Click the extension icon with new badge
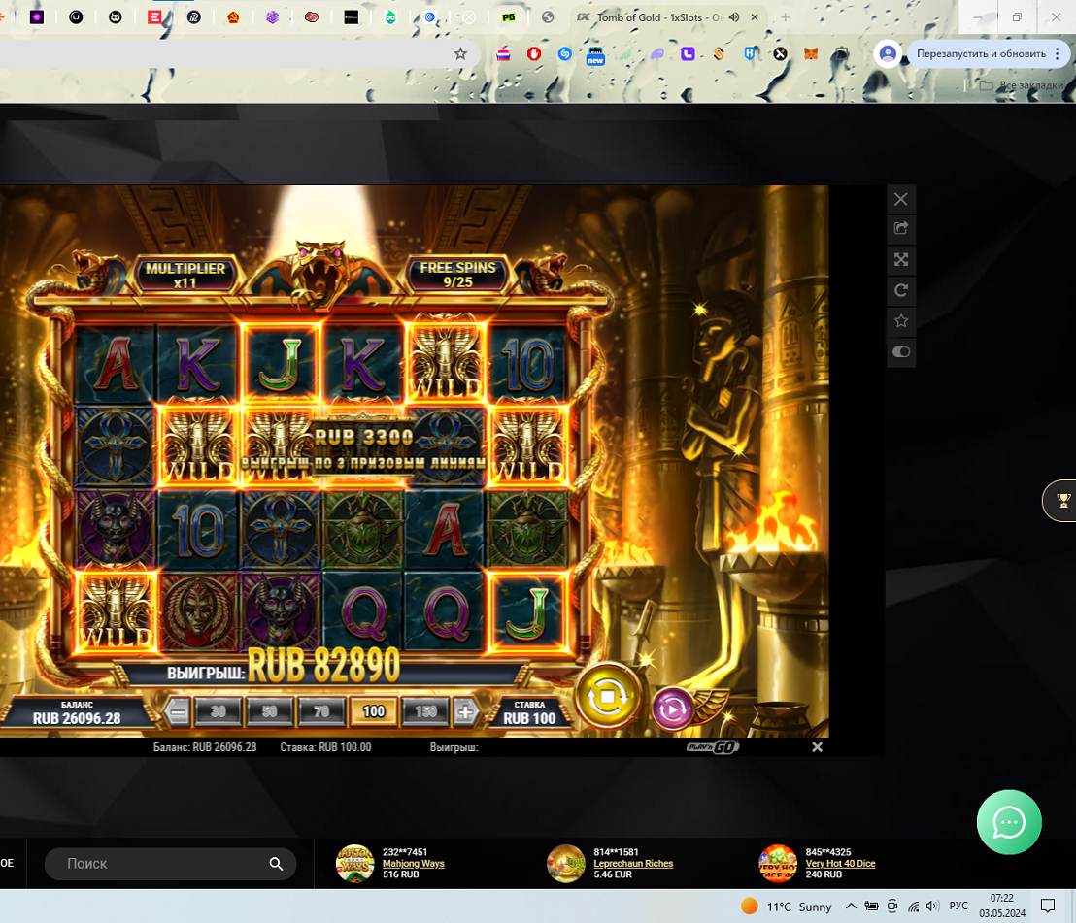1076x923 pixels. (595, 55)
